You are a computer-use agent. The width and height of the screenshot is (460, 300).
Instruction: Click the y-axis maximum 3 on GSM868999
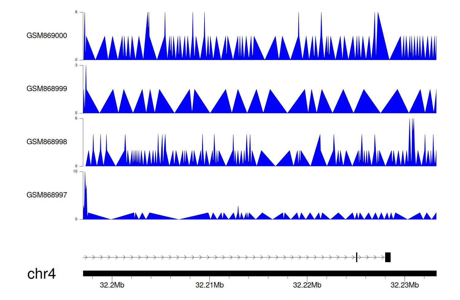pos(76,65)
